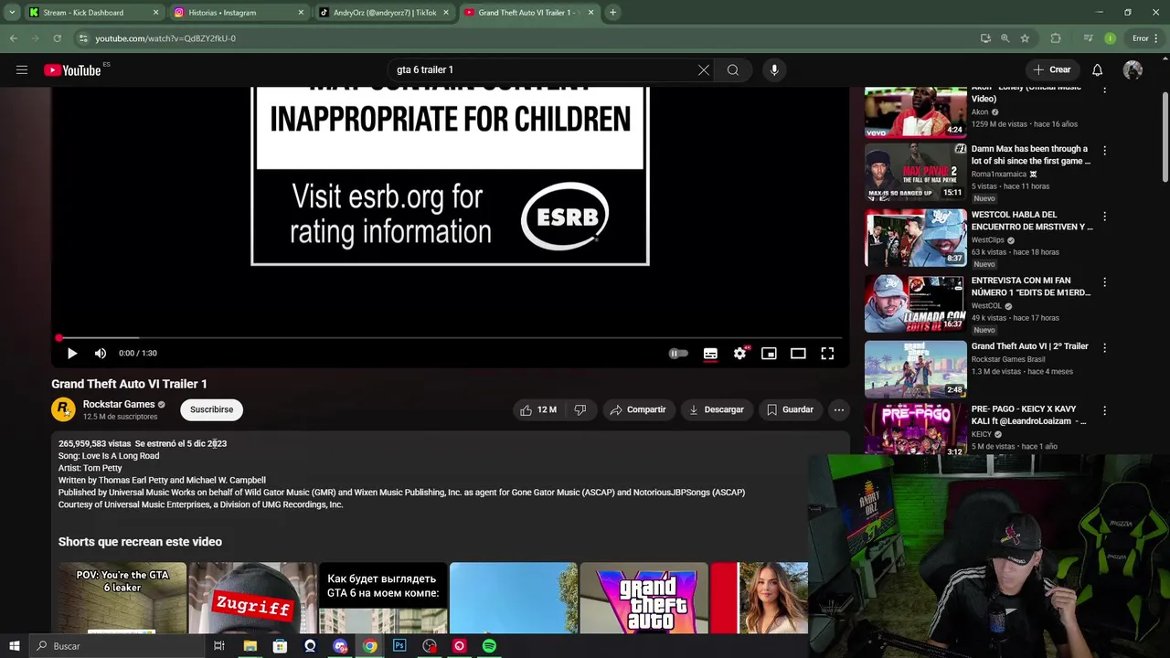Screen dimensions: 1170x658
Task: Open Task View in the taskbar
Action: (x=219, y=646)
